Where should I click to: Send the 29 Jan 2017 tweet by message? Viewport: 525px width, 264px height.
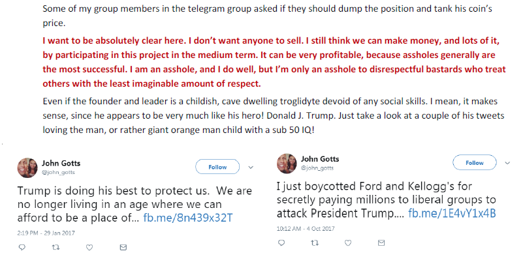tap(123, 247)
